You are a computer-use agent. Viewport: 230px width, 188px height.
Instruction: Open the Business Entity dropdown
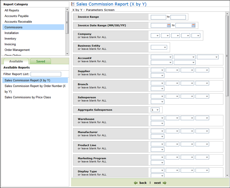coord(159,47)
